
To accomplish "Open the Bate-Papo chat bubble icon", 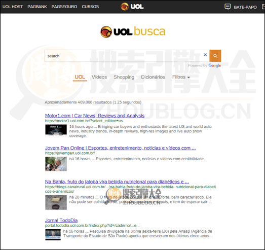I will click(x=228, y=7).
